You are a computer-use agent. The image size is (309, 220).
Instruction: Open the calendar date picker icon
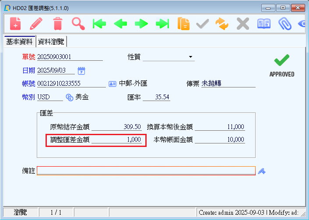coord(81,71)
